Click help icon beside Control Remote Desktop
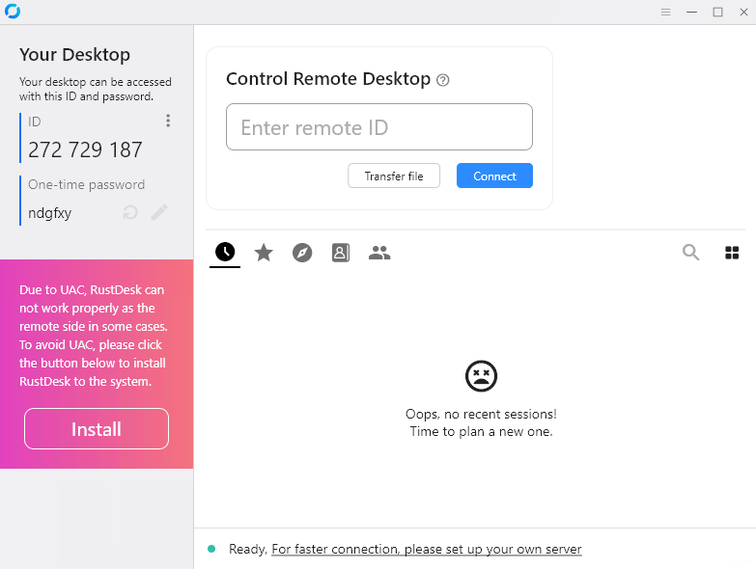This screenshot has height=569, width=756. (443, 80)
